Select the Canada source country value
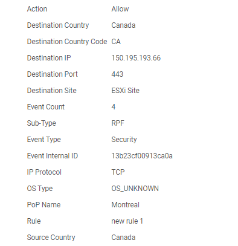Image resolution: width=238 pixels, height=246 pixels. (x=123, y=238)
